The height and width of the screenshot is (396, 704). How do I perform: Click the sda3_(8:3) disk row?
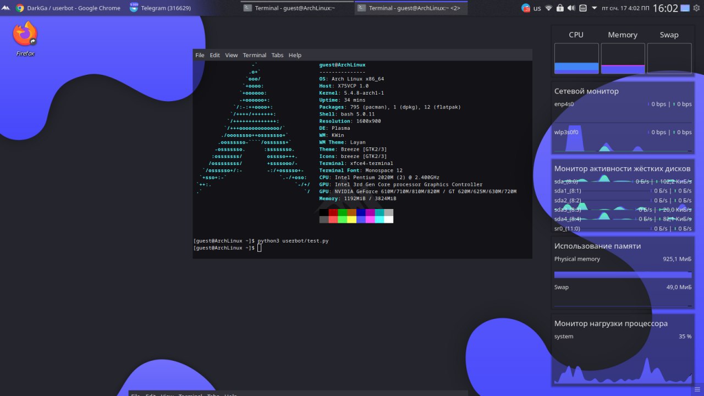coord(623,210)
